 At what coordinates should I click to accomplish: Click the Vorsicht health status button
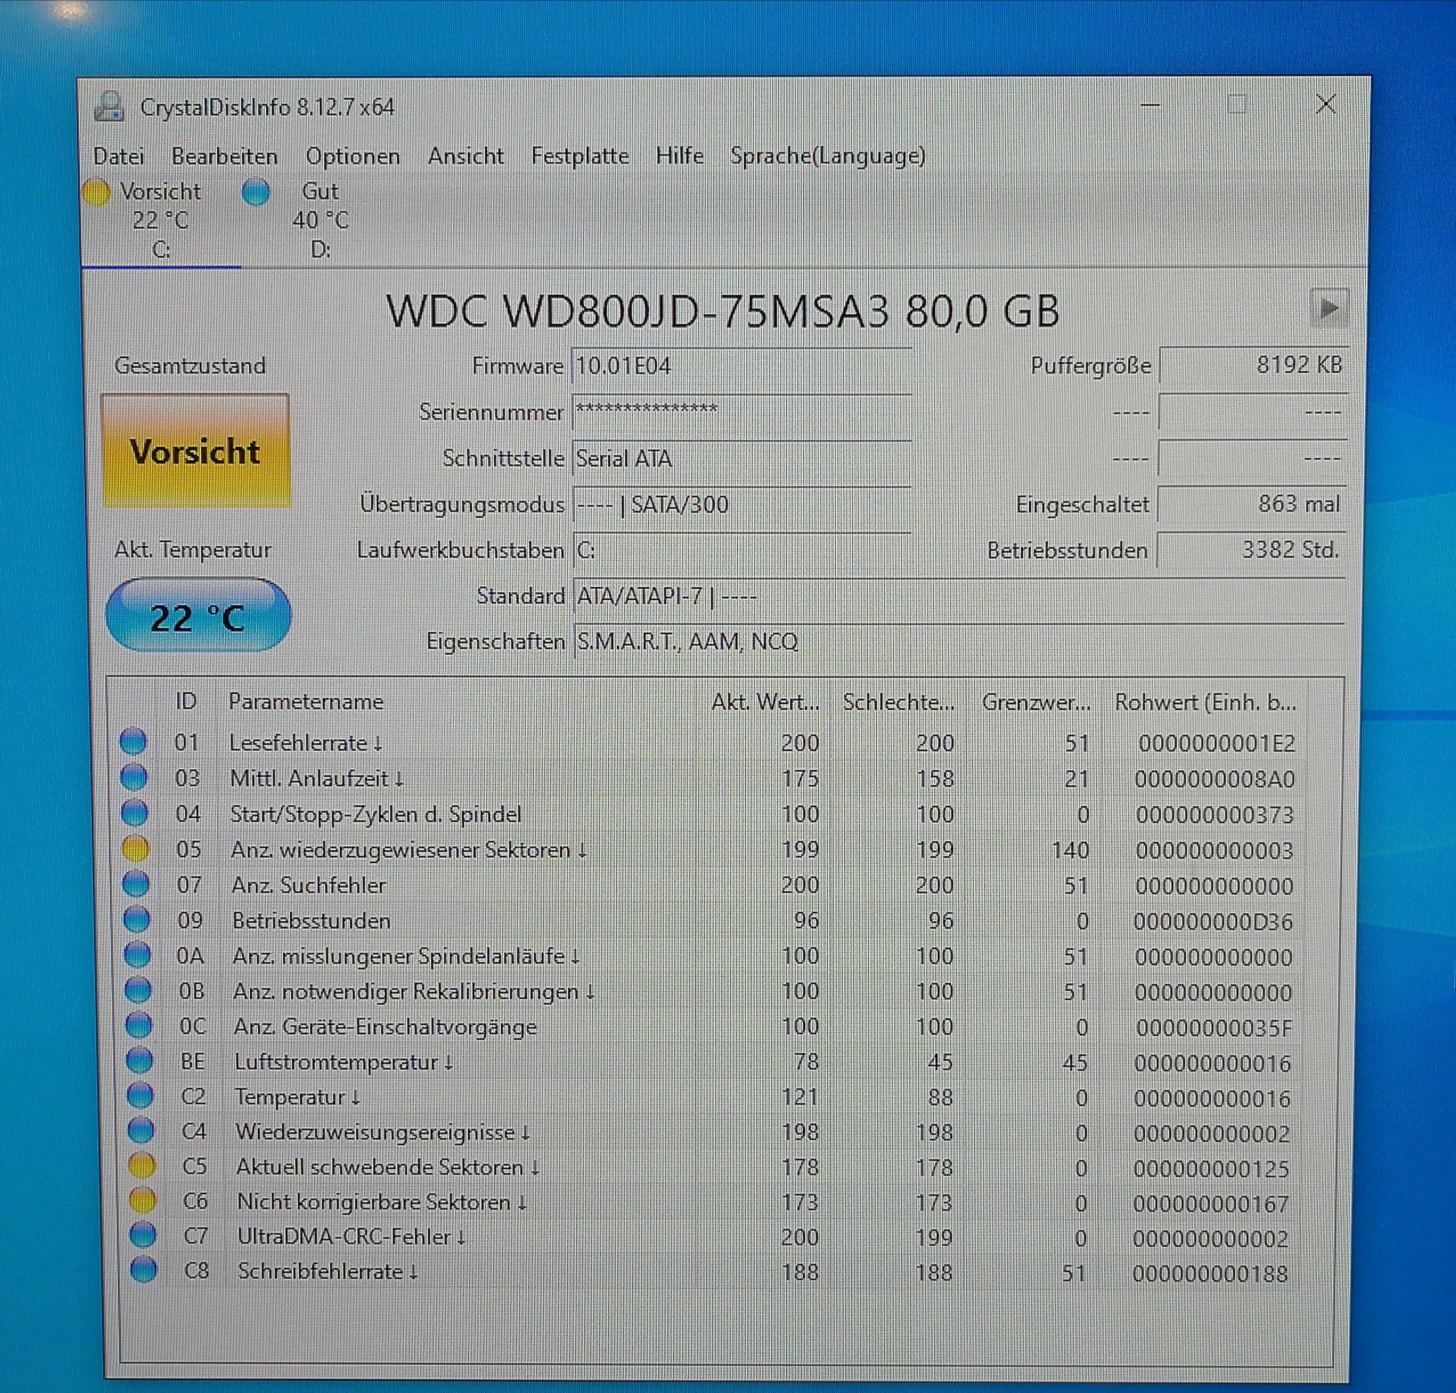(x=196, y=451)
